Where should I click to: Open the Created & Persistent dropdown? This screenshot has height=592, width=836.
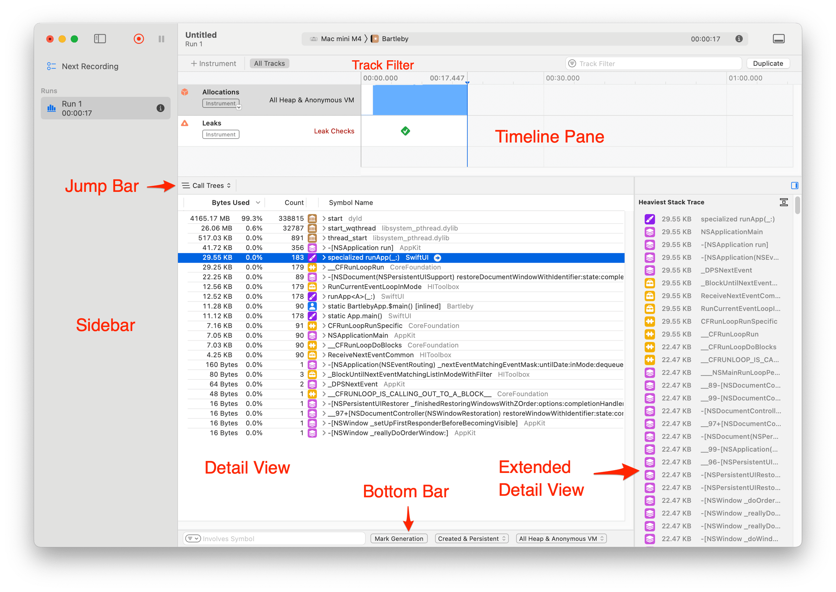point(471,538)
